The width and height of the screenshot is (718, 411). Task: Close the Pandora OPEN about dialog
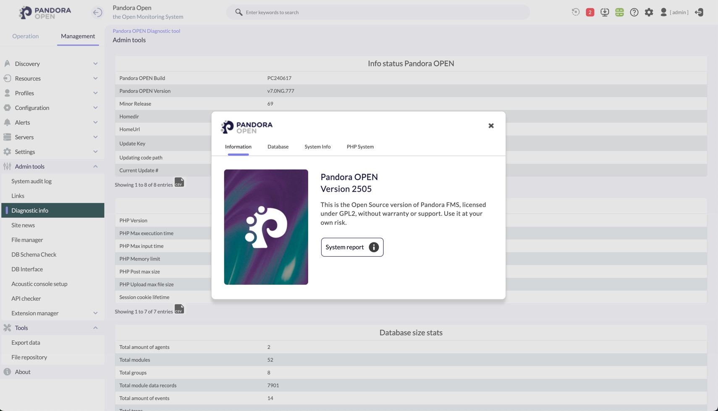click(x=491, y=126)
